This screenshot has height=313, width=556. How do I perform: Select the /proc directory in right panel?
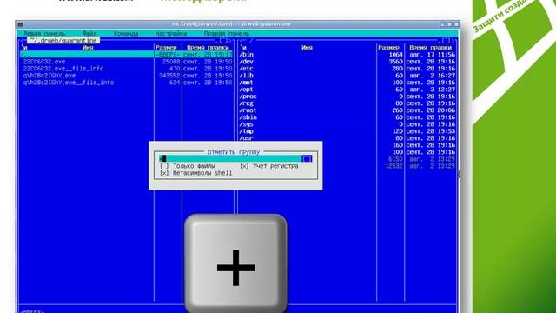248,97
